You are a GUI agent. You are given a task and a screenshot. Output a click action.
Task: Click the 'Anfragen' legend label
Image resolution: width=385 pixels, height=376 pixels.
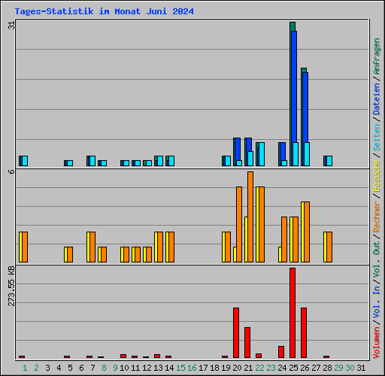(377, 56)
